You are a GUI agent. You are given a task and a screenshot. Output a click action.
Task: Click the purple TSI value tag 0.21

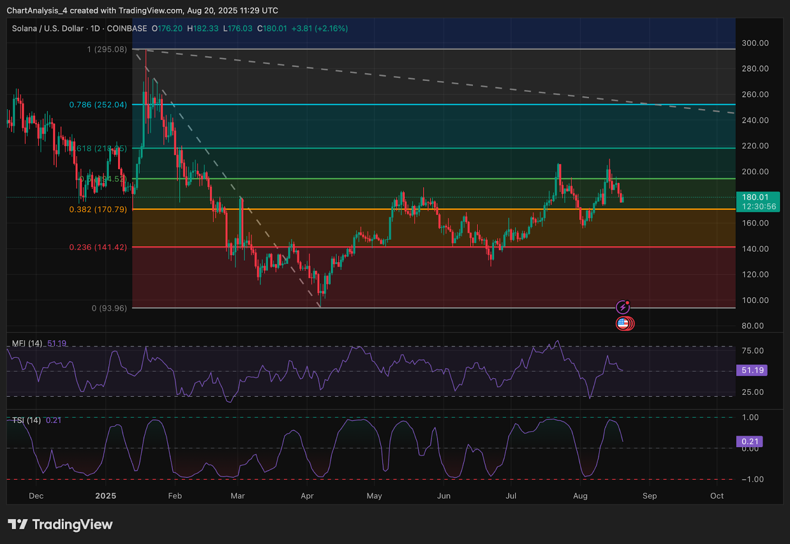(x=750, y=441)
